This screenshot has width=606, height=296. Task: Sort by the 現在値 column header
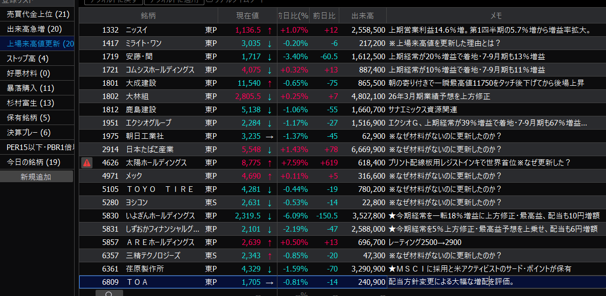[247, 16]
